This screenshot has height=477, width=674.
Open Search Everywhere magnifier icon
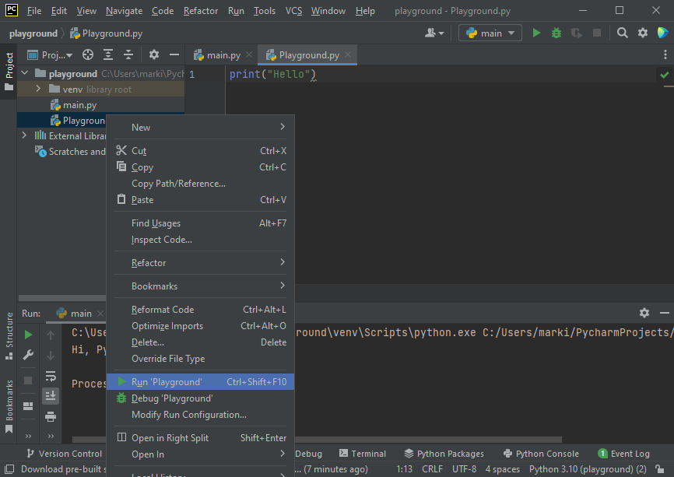(623, 33)
